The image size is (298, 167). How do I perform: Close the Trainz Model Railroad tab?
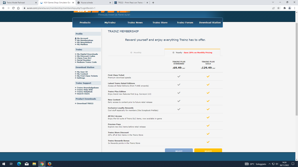coord(36,3)
